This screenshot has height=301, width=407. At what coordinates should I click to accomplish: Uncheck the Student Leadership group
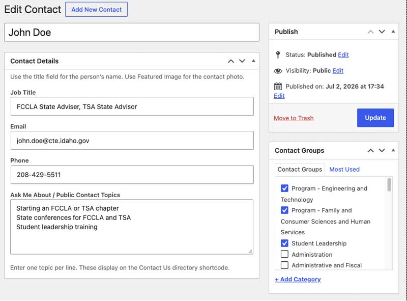(284, 243)
